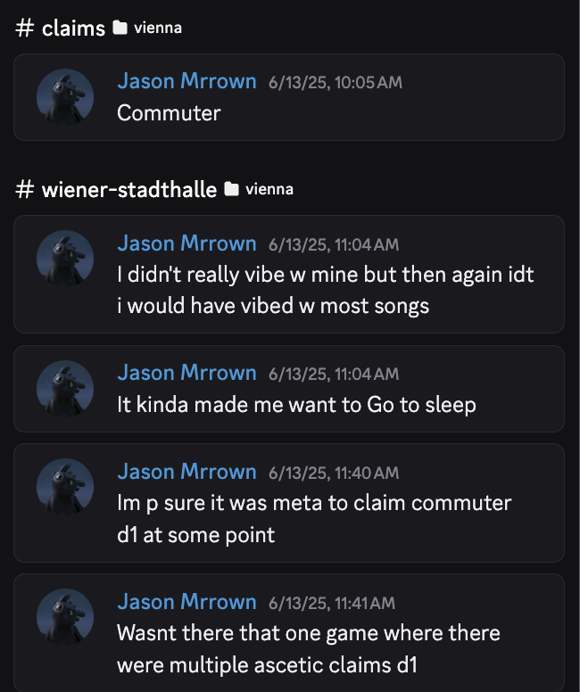Click the hash icon beside wiener-stadthalle
The width and height of the screenshot is (580, 692).
tap(26, 189)
